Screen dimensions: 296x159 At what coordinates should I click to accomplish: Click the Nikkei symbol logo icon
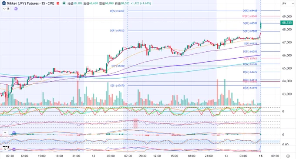point(4,3)
